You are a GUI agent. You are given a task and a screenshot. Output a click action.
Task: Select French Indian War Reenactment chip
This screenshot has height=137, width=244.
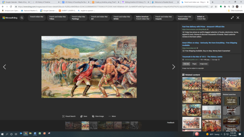click(185, 18)
